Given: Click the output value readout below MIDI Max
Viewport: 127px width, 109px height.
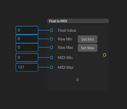Looking at the screenshot, I should 78,80.
